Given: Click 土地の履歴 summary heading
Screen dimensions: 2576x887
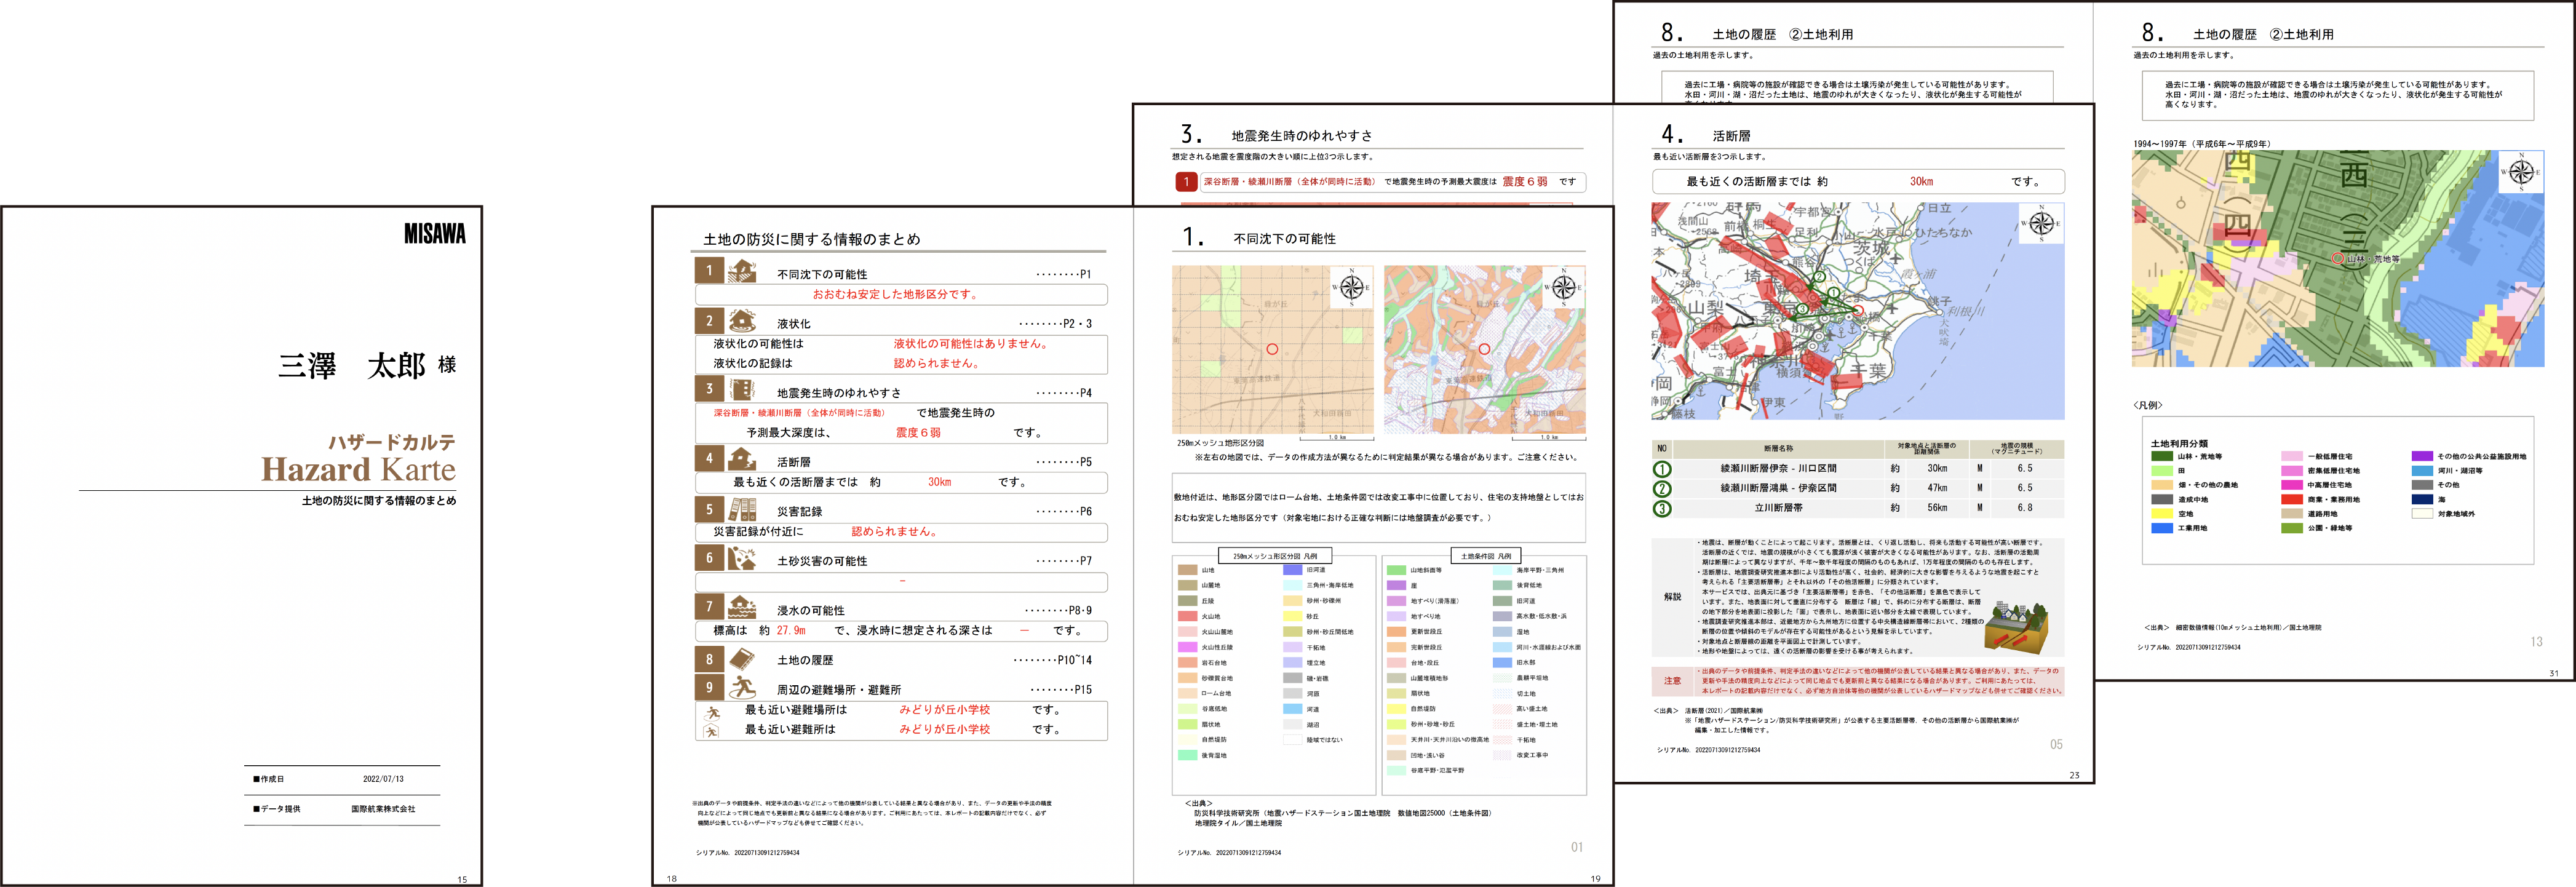Looking at the screenshot, I should click(x=805, y=660).
